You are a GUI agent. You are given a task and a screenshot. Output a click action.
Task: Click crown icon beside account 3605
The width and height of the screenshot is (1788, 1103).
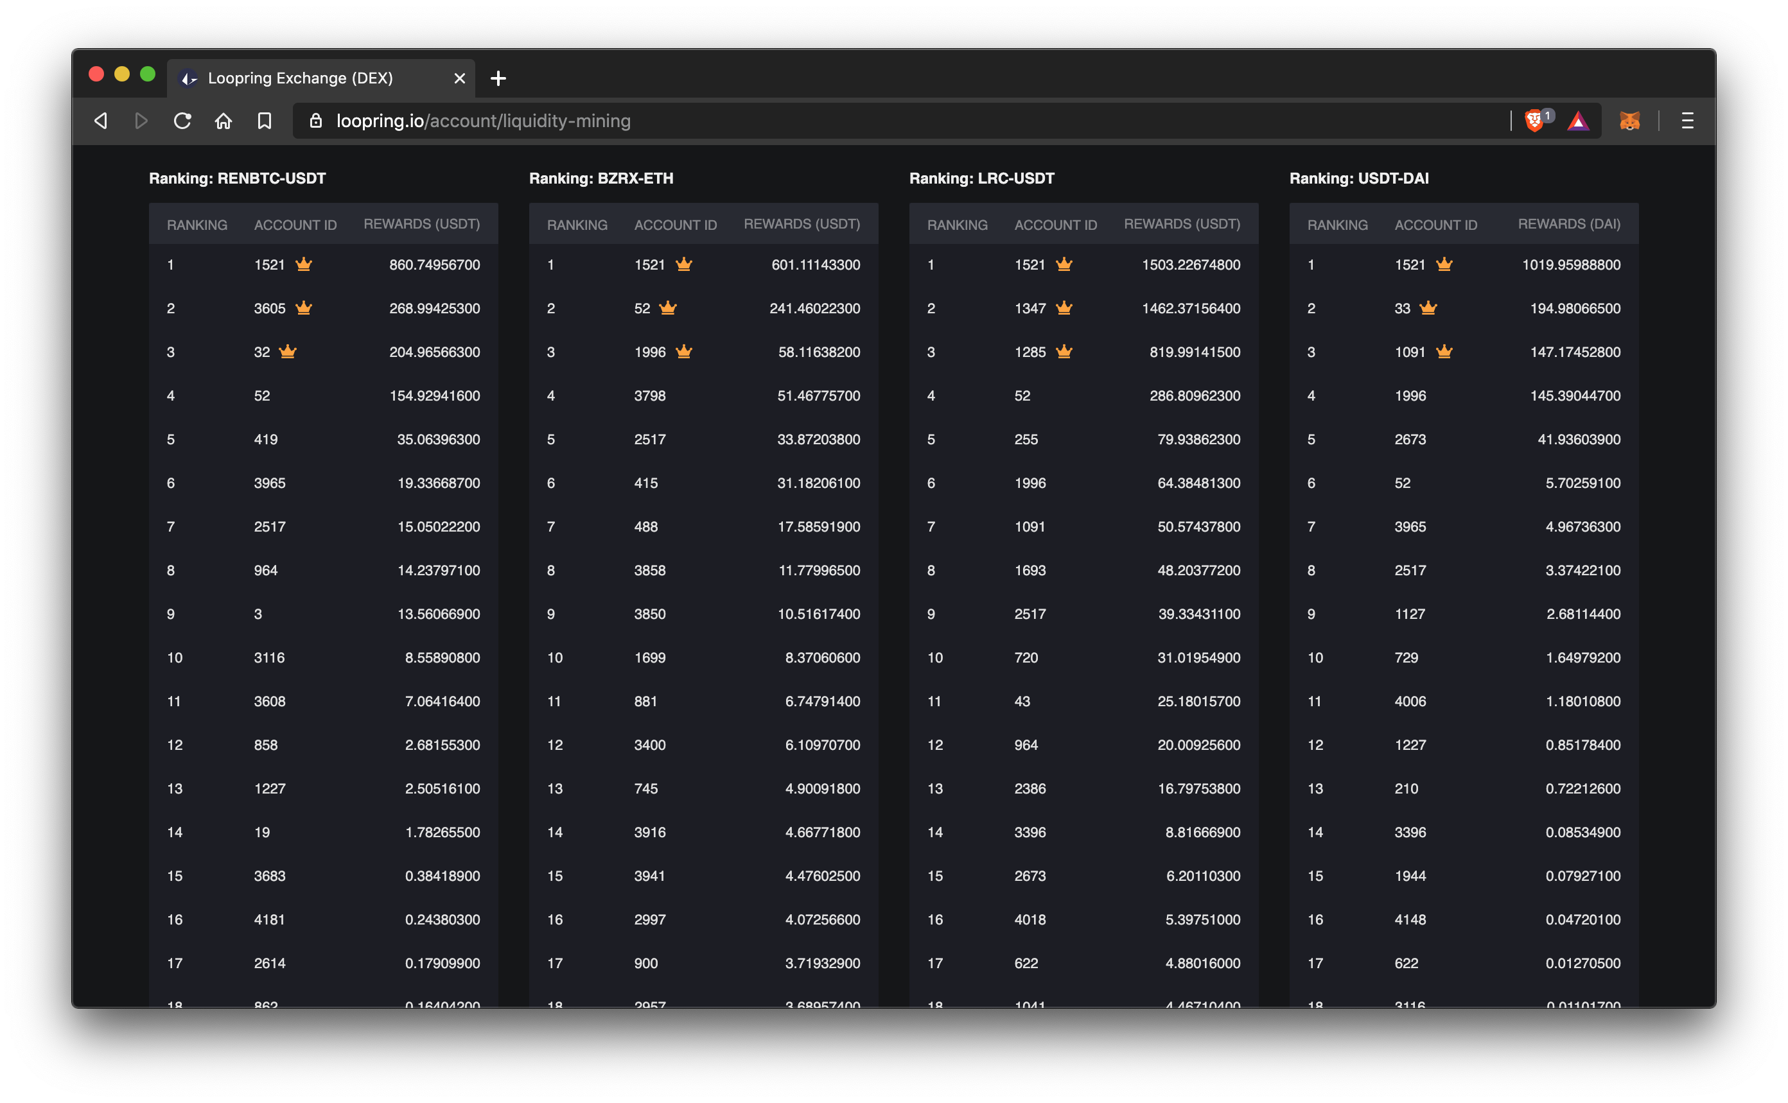pos(304,308)
